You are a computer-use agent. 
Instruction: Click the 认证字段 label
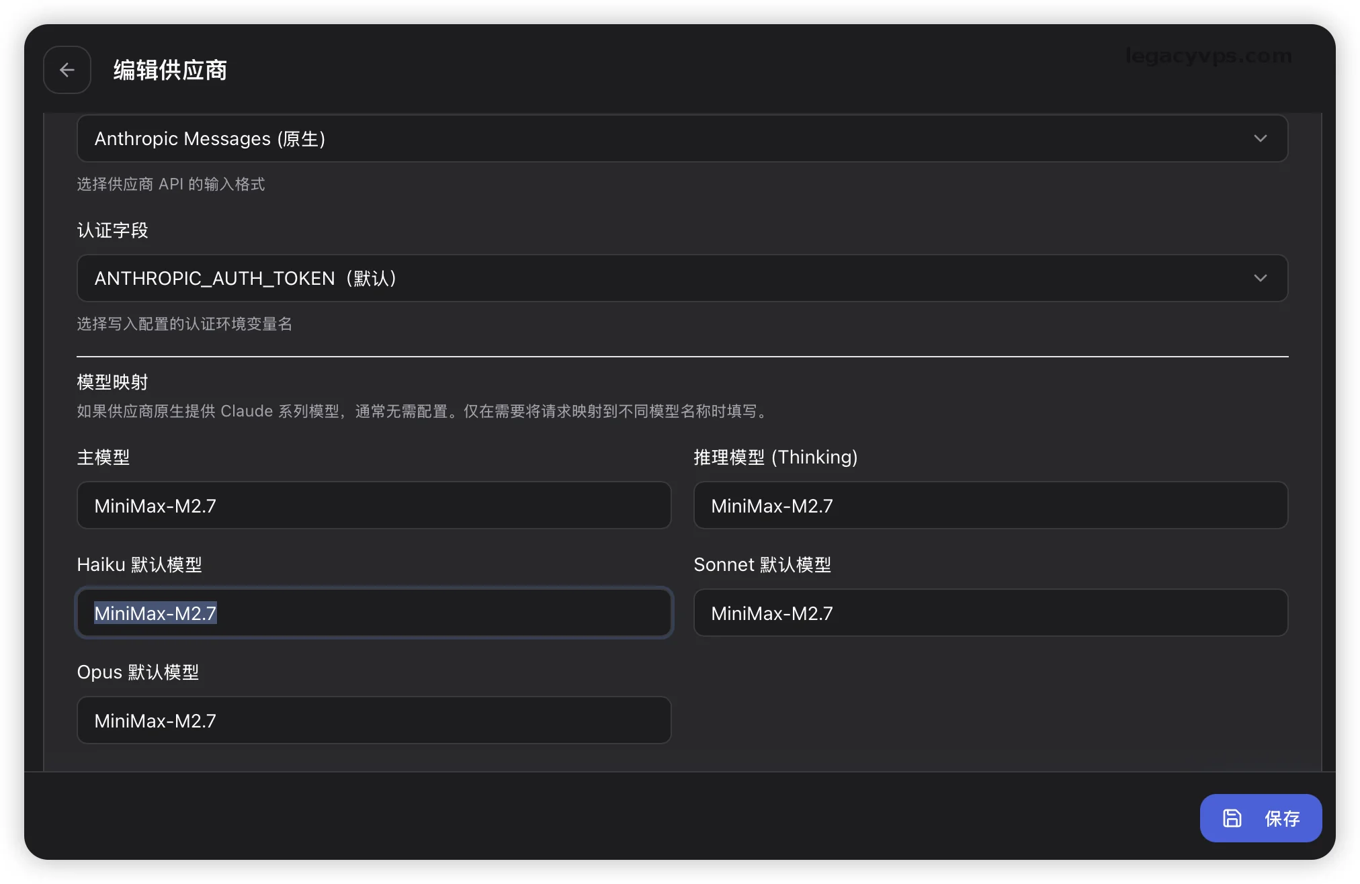(x=112, y=230)
